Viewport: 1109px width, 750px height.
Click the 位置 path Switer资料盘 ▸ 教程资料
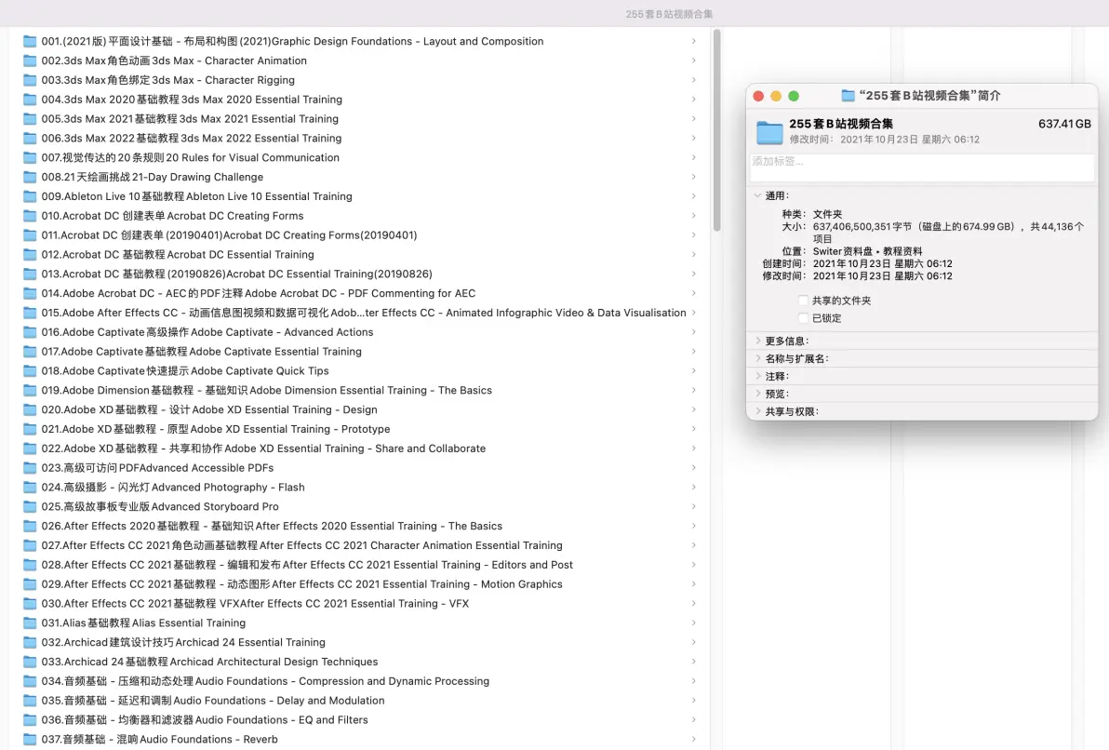867,251
